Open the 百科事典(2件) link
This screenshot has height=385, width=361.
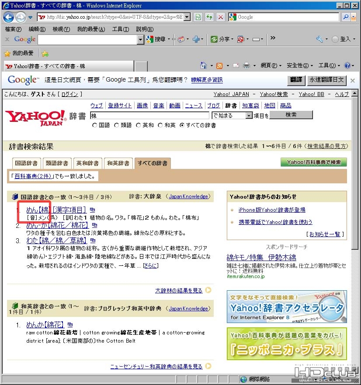[33, 176]
